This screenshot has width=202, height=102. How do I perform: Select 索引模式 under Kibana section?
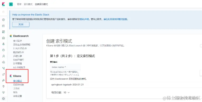(17, 81)
